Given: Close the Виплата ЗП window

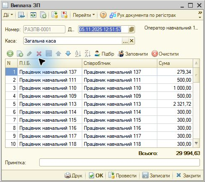Looking at the screenshot, I should click(x=199, y=5).
